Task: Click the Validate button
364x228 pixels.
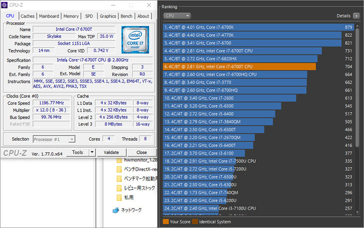Action: (111, 152)
